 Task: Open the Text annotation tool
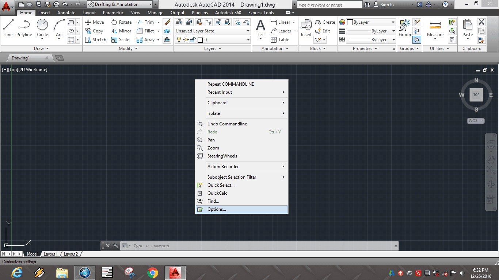click(260, 28)
